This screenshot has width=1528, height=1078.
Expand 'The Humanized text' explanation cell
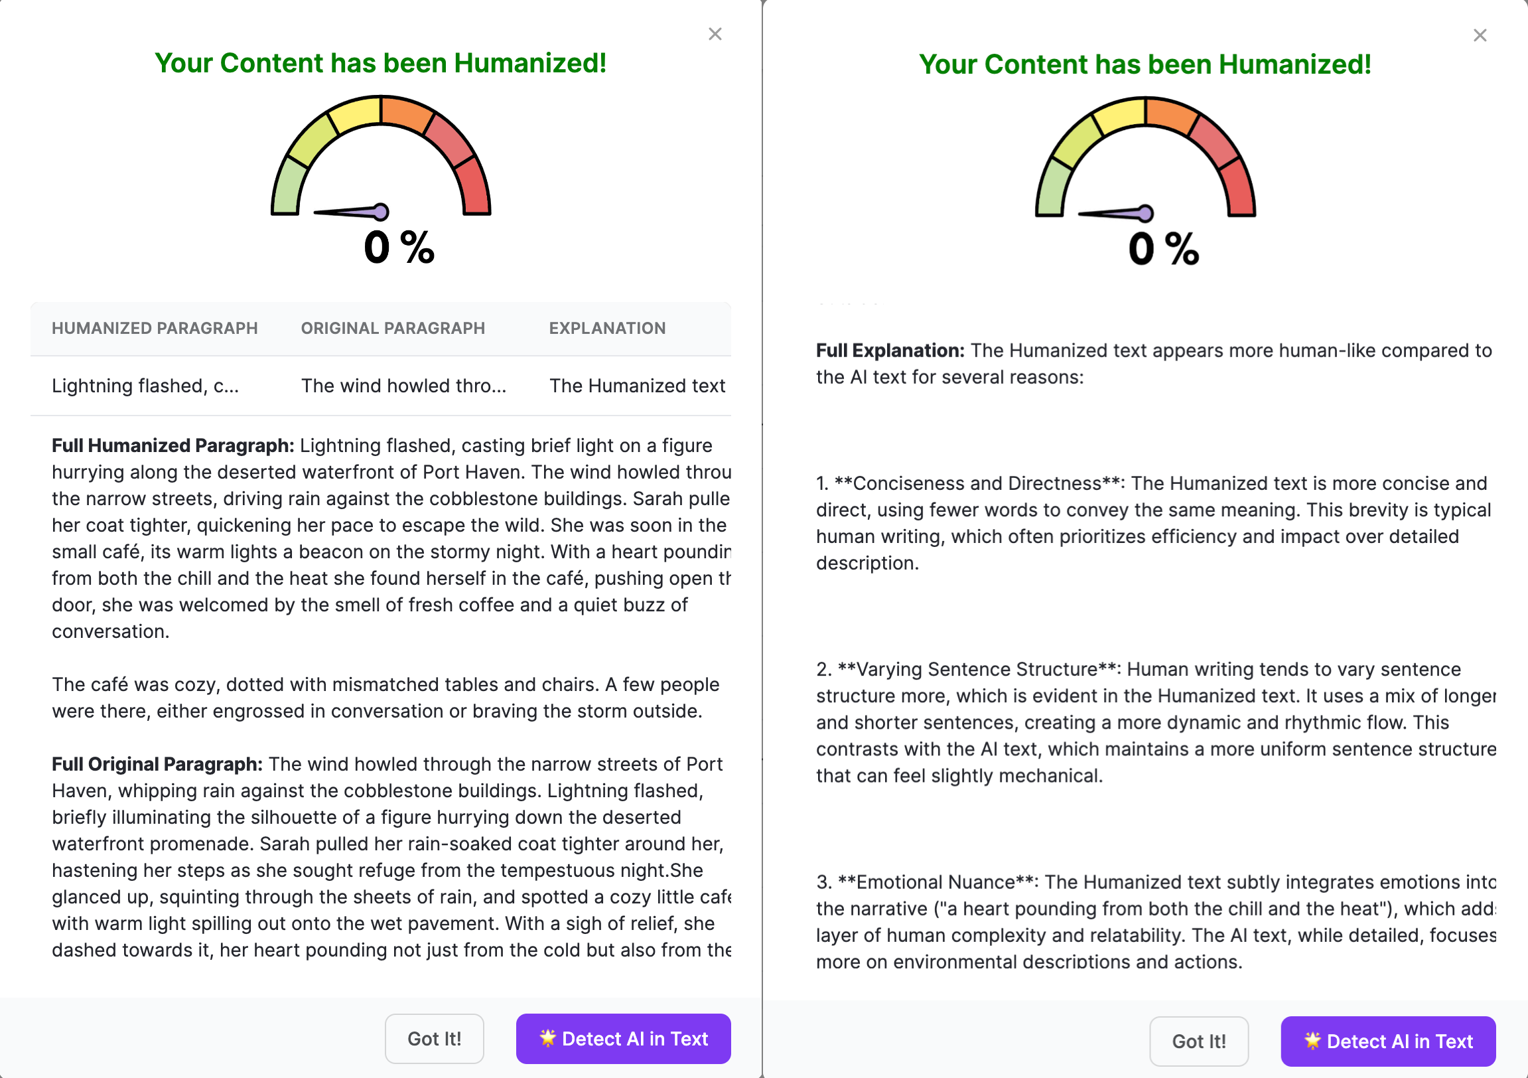636,385
